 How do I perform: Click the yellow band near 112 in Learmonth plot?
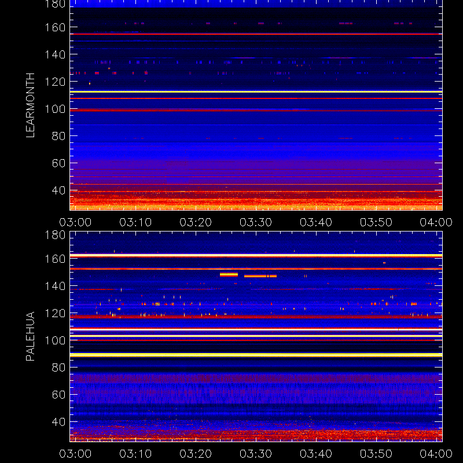[x=256, y=92]
